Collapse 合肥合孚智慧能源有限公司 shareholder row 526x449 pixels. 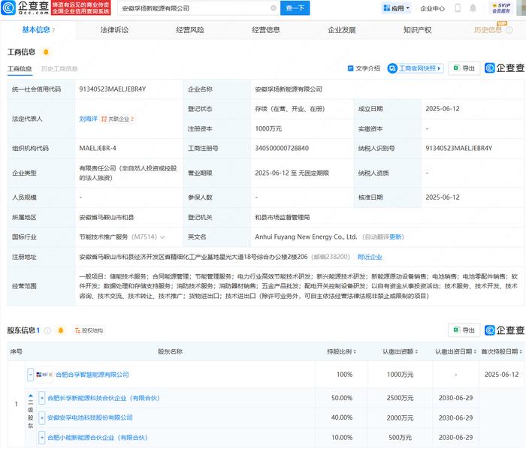point(31,375)
